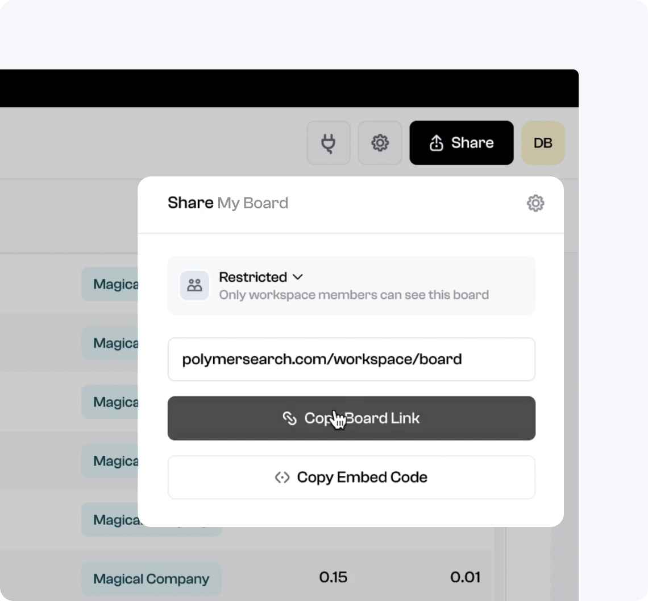Open settings gear in top toolbar
The image size is (648, 601).
(380, 143)
